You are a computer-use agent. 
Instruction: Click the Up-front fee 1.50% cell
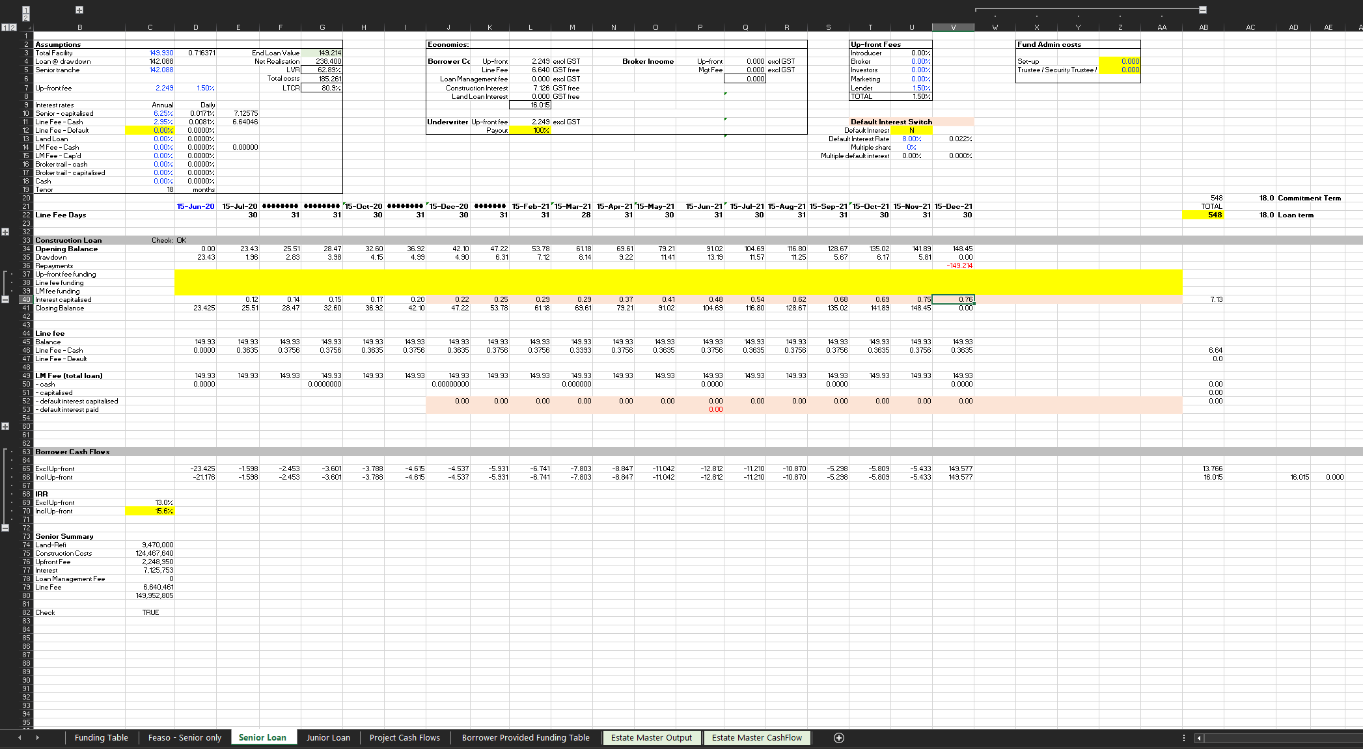pyautogui.click(x=196, y=88)
